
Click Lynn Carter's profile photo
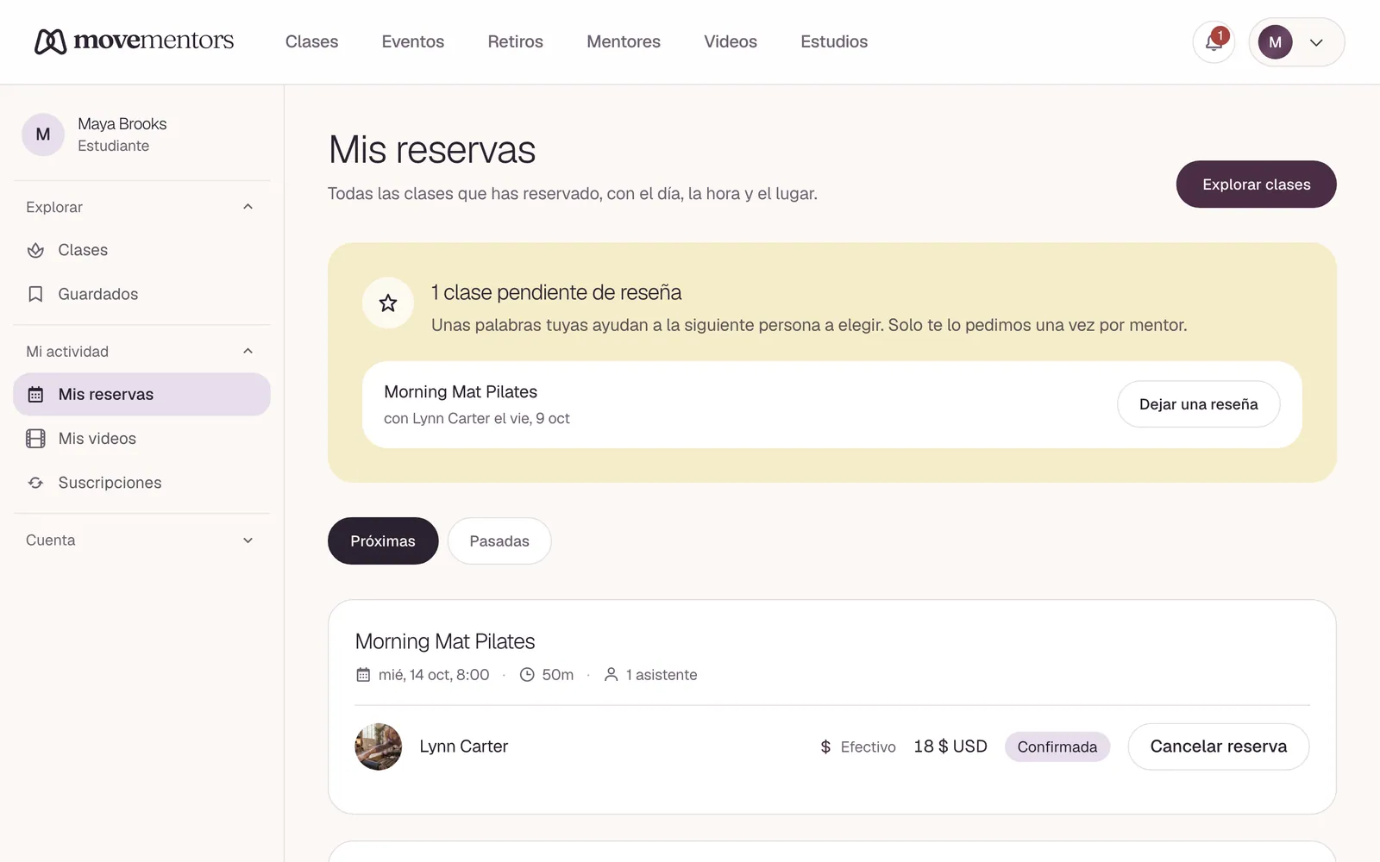click(378, 746)
